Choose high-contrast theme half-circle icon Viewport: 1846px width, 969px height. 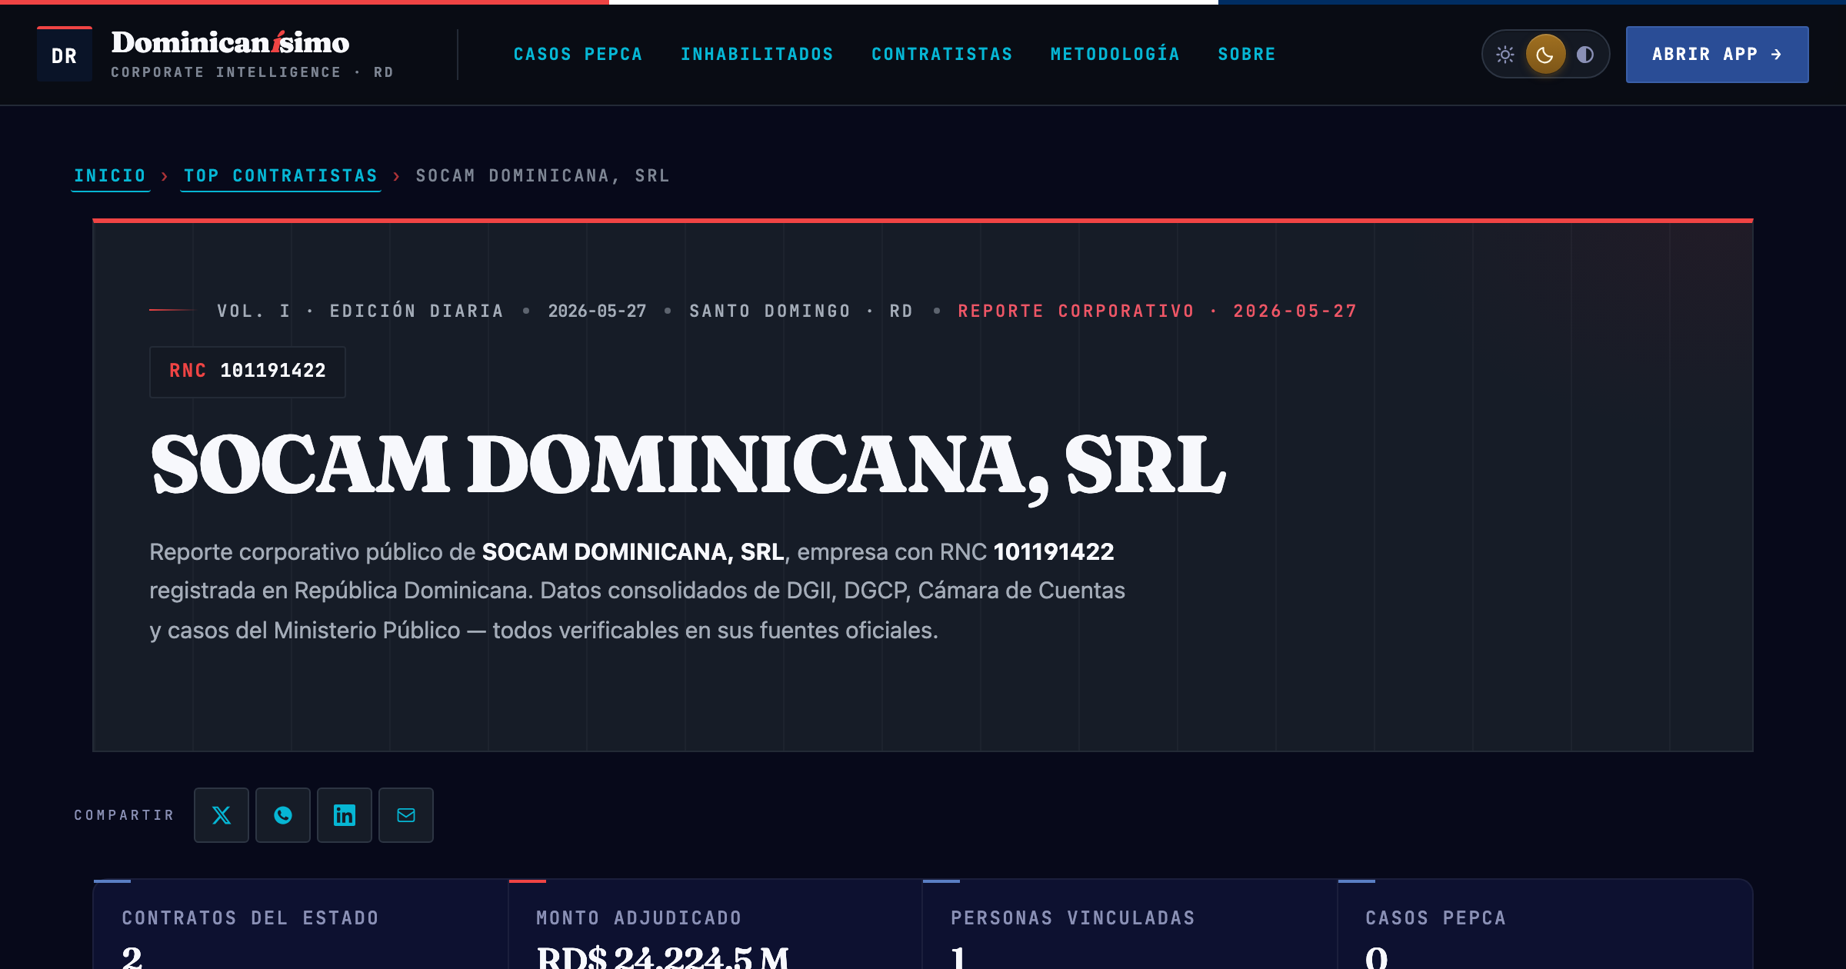click(x=1585, y=55)
